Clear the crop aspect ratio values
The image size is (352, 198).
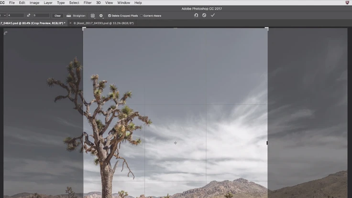pyautogui.click(x=57, y=16)
